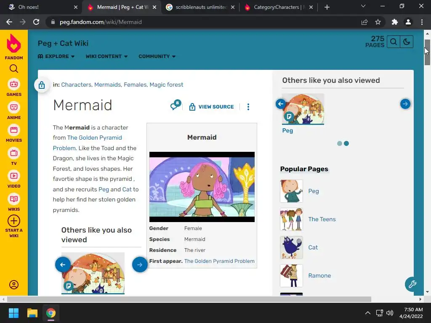Click the right arrow in article carousel
The height and width of the screenshot is (323, 431).
pos(140,265)
